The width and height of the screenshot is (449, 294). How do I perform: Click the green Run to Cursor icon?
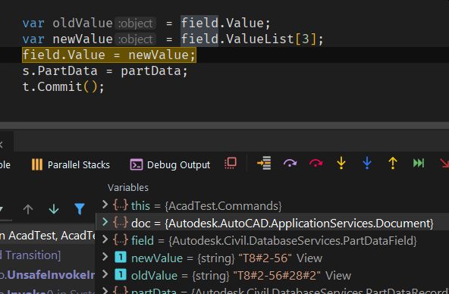coord(419,164)
